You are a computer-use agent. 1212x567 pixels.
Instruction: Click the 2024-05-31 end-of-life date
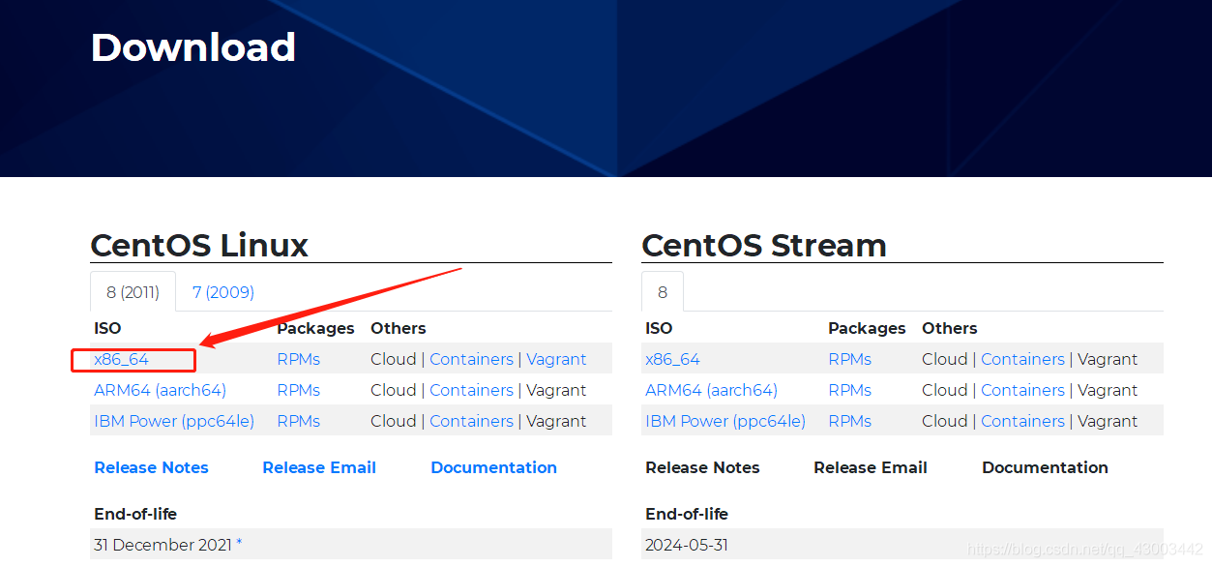[x=687, y=545]
